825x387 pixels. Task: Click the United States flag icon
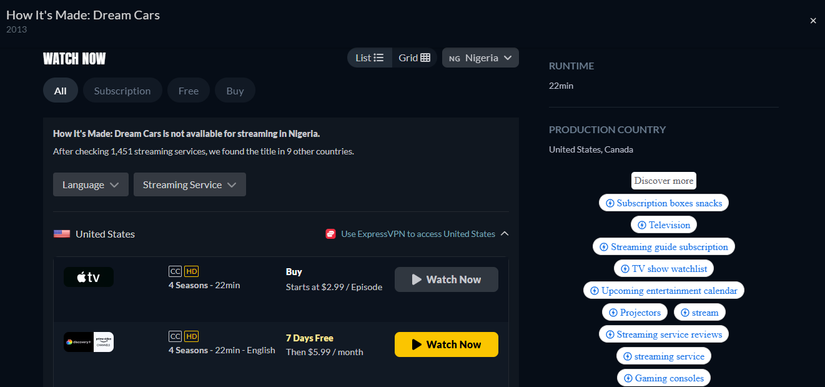click(62, 234)
